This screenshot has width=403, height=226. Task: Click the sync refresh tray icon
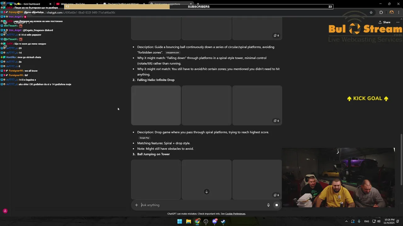point(353,221)
